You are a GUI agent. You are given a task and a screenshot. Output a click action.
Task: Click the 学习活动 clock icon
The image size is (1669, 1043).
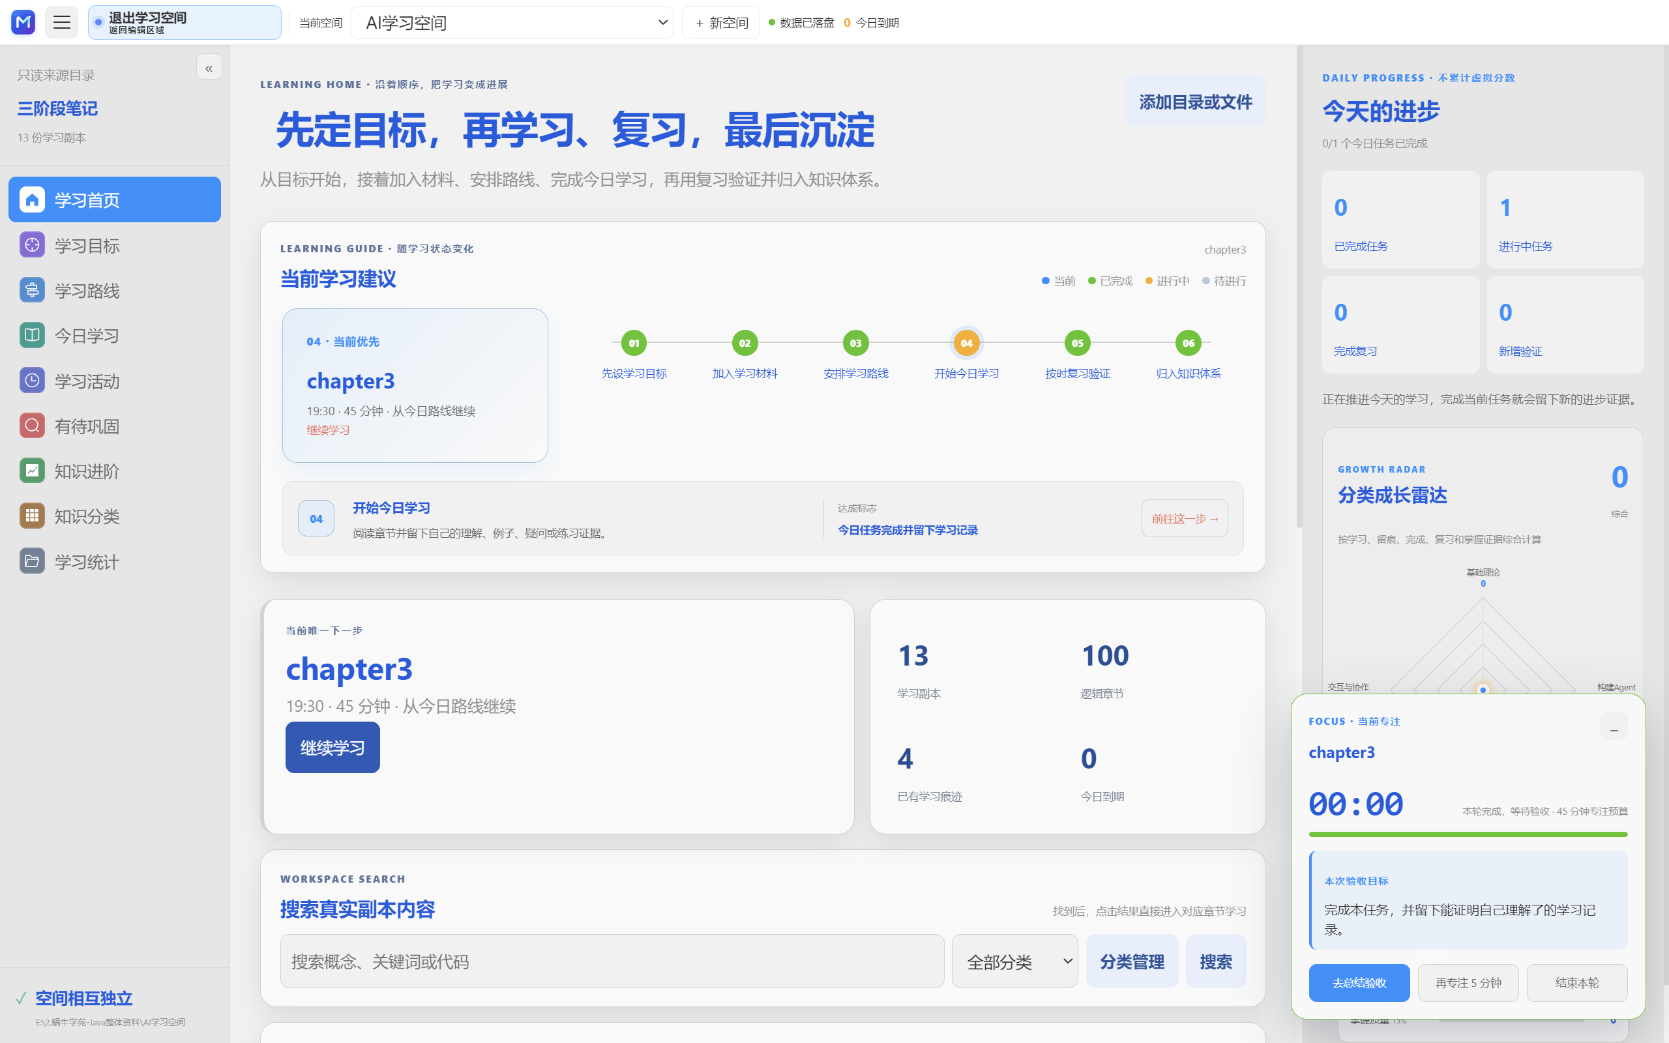(x=32, y=380)
